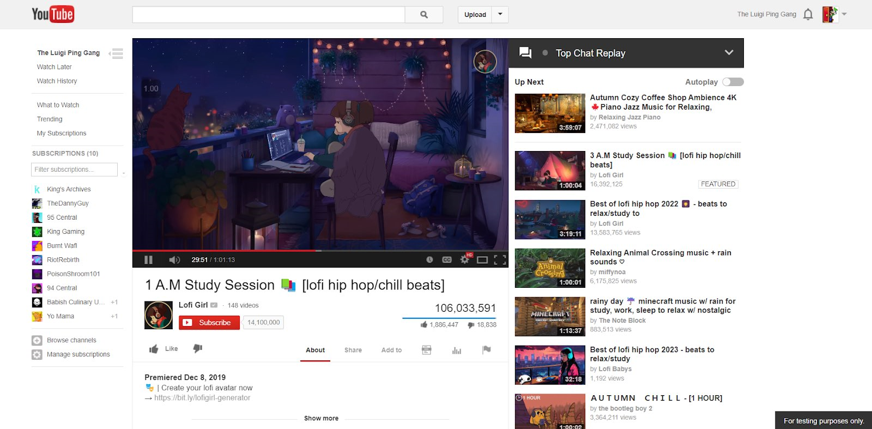Screen dimensions: 872x429
Task: Open video statistics bar chart icon
Action: (457, 350)
